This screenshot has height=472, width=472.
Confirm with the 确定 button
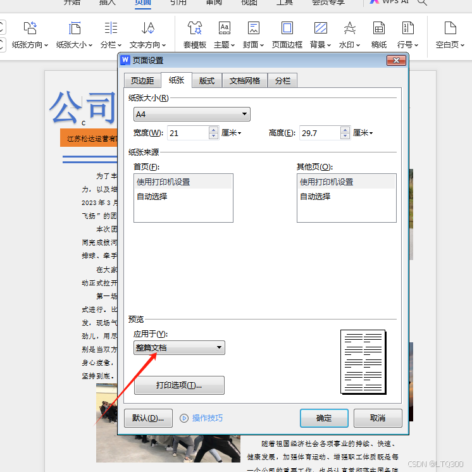point(324,418)
